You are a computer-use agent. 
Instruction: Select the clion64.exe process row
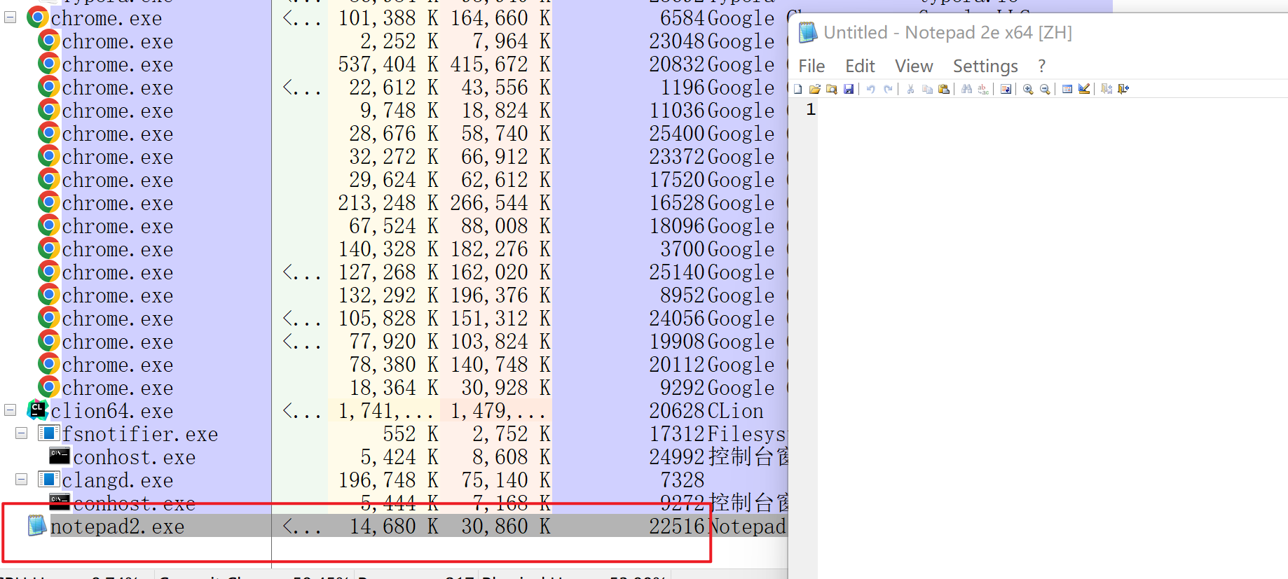pos(394,410)
